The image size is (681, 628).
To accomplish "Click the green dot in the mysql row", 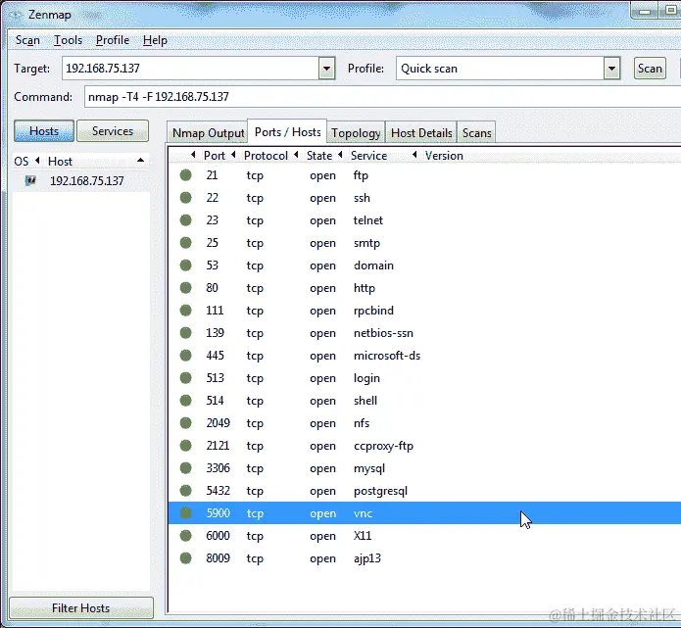I will [186, 468].
